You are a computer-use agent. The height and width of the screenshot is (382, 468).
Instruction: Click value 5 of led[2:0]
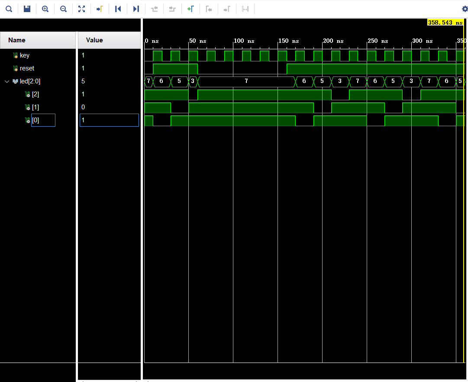pyautogui.click(x=83, y=81)
